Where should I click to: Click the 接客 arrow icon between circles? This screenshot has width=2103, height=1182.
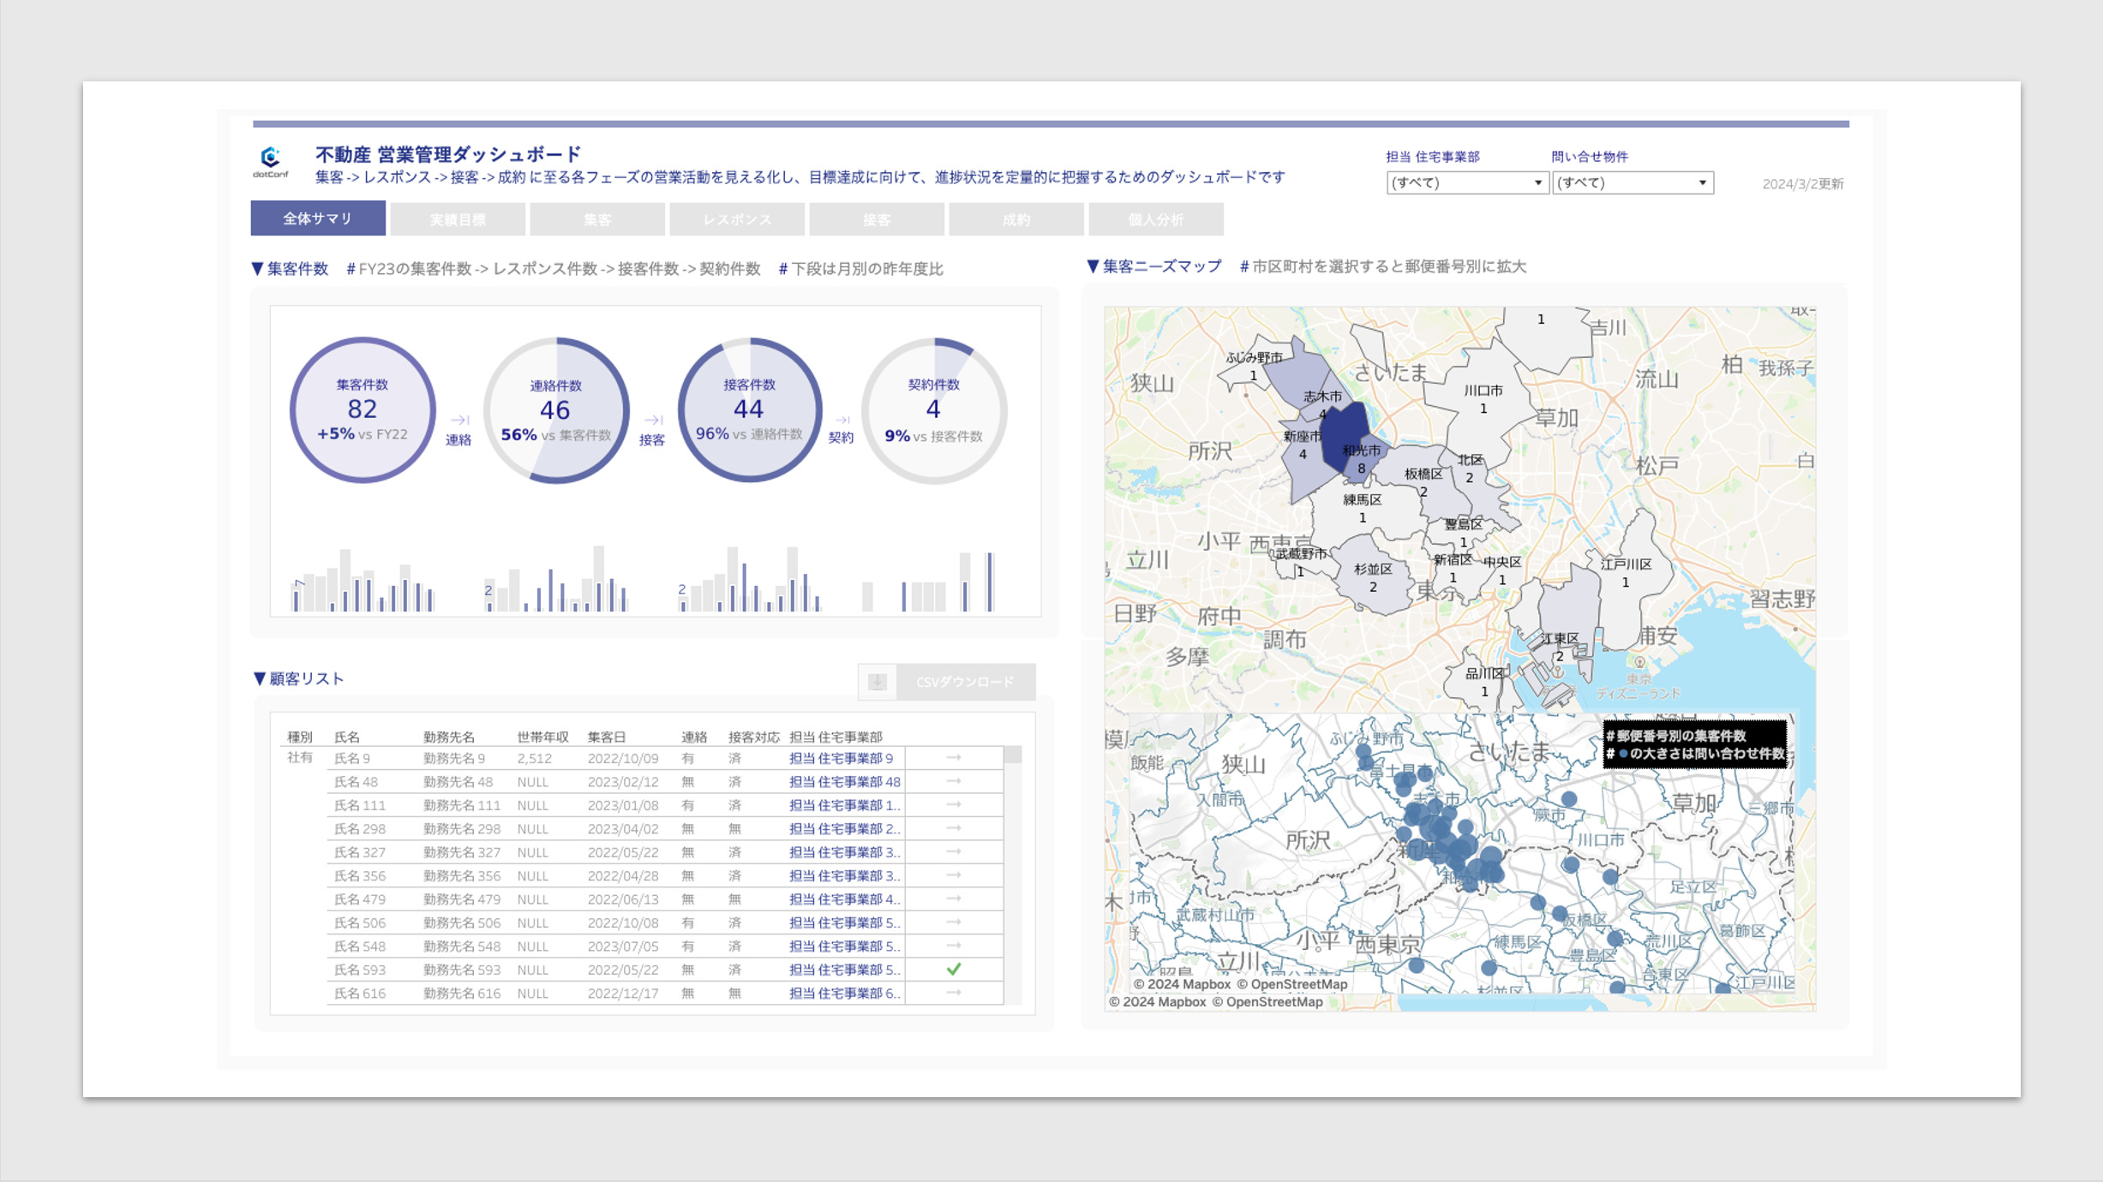[653, 420]
